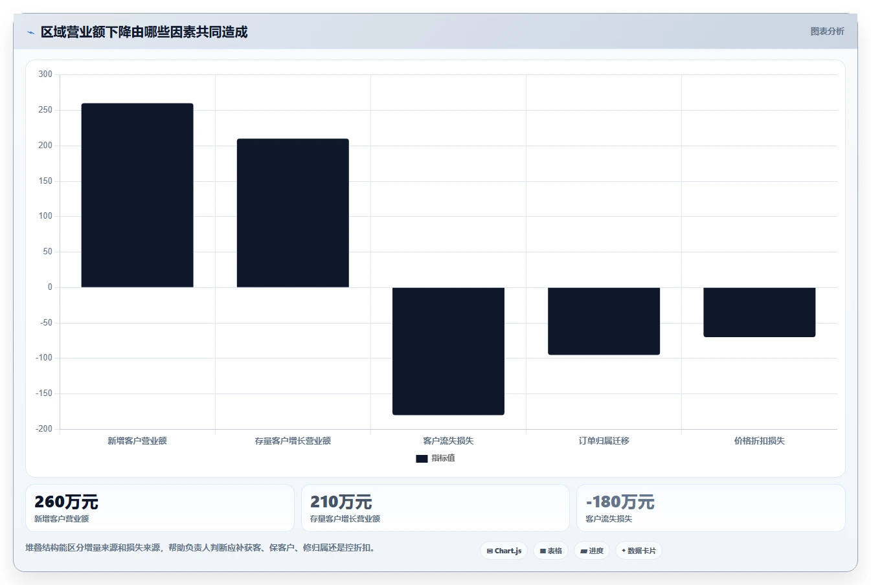Click the 订单归属迁移 negative bar
Screen dimensions: 871x585
pyautogui.click(x=604, y=321)
